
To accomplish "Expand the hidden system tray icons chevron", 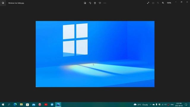I will (x=151, y=105).
